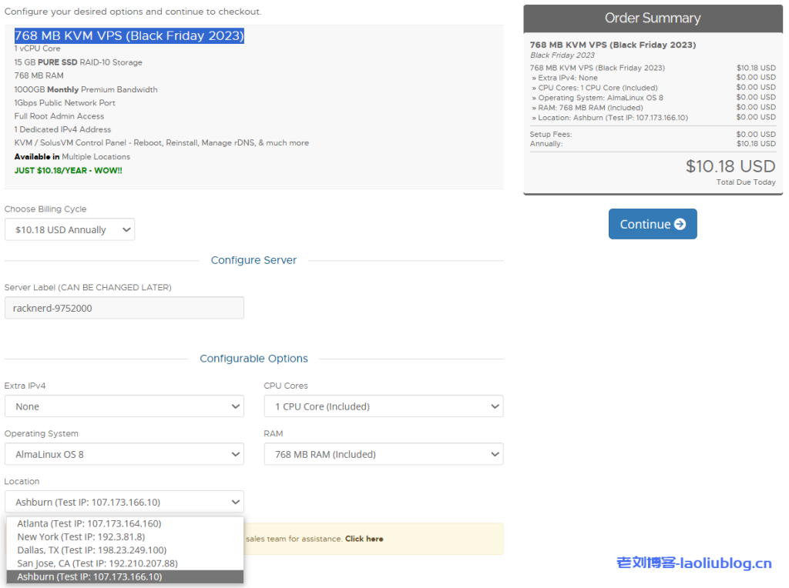Open the Choose Billing Cycle dropdown
The image size is (789, 588).
(x=69, y=229)
